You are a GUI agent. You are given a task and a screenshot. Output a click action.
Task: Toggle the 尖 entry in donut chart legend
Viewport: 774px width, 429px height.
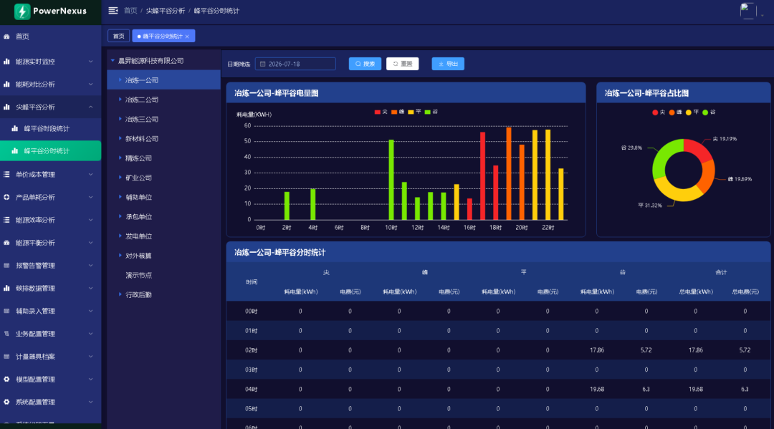pos(659,112)
